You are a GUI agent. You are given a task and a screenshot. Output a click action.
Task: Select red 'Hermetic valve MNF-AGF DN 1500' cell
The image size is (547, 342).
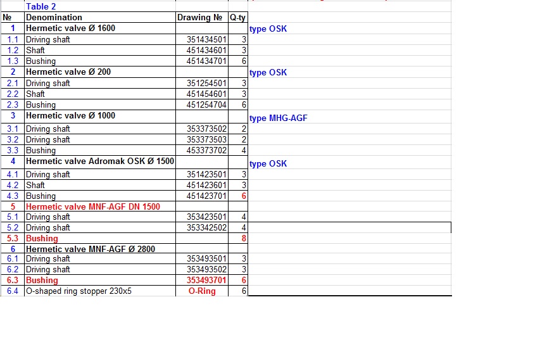[x=92, y=206]
